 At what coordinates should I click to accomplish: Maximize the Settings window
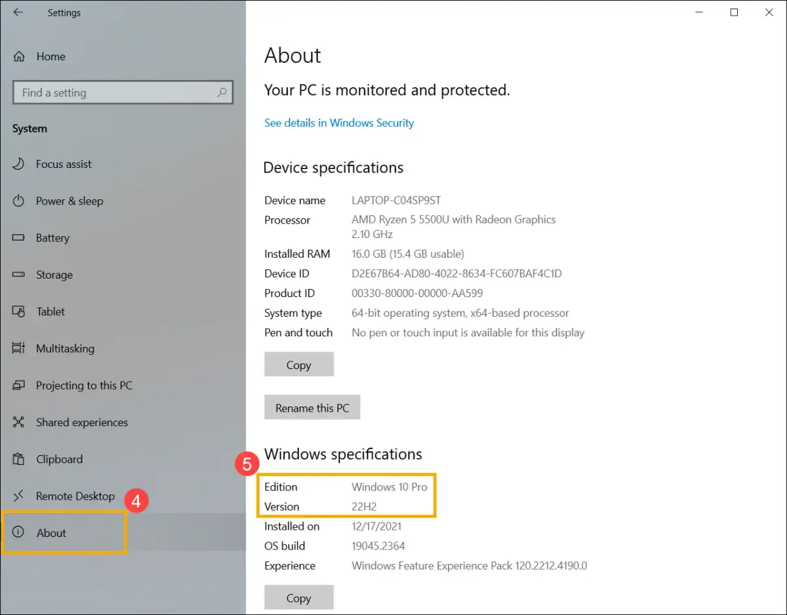[734, 12]
